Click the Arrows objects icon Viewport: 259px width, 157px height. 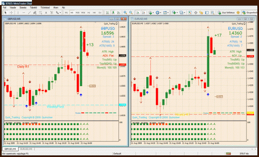[x=57, y=13]
